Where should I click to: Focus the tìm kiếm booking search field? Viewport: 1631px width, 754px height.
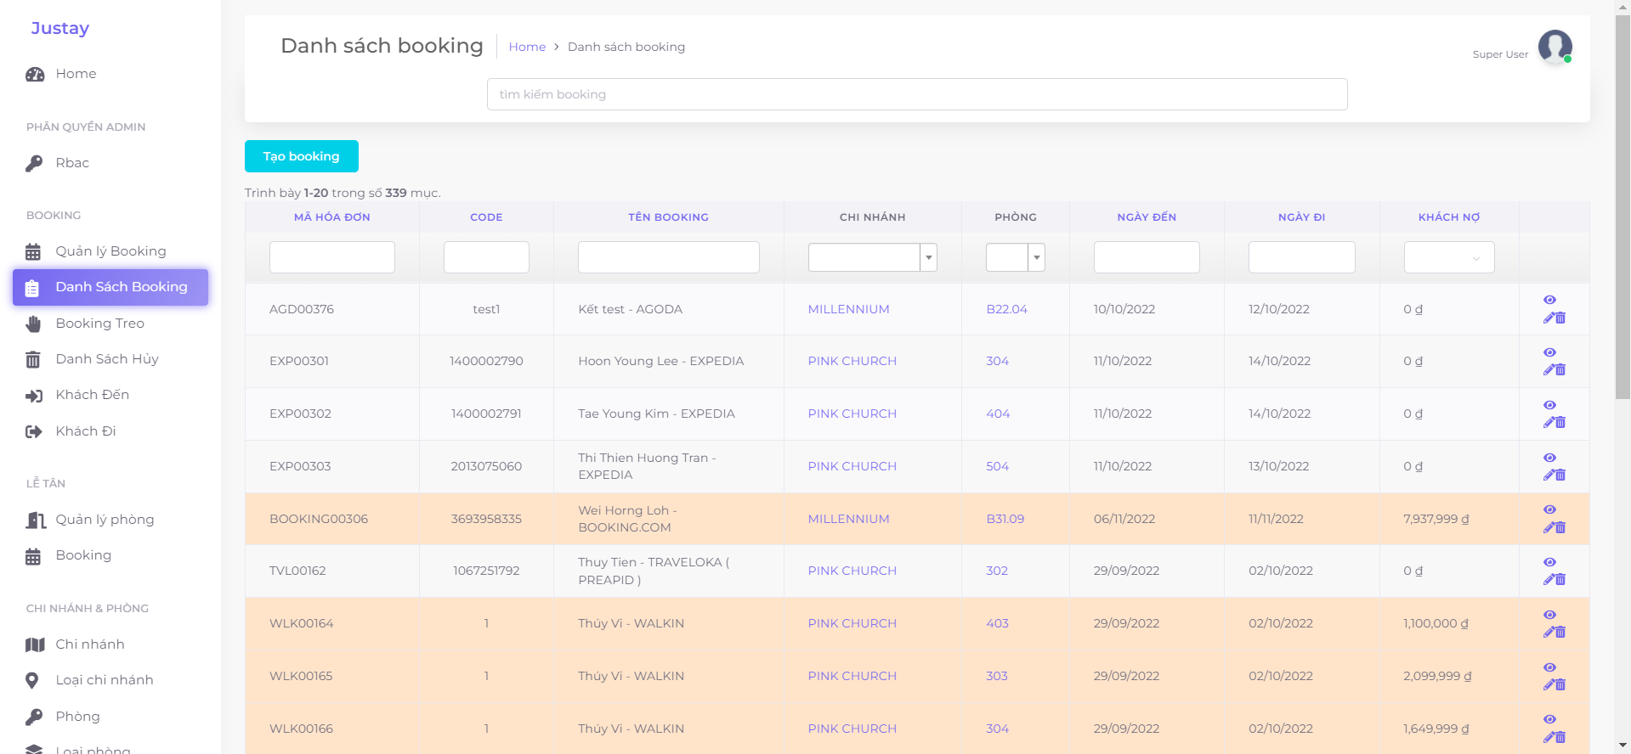point(916,94)
